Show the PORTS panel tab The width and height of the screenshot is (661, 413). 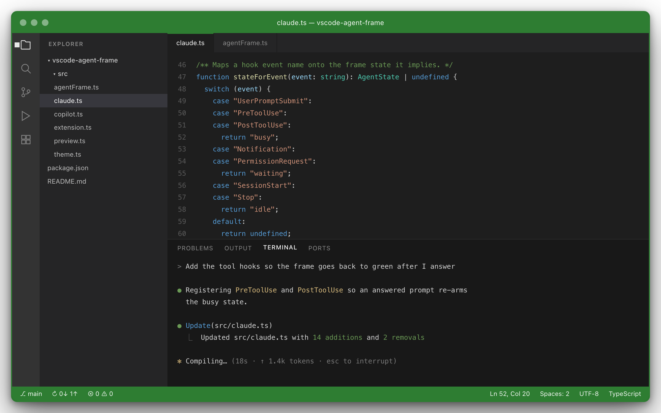319,248
